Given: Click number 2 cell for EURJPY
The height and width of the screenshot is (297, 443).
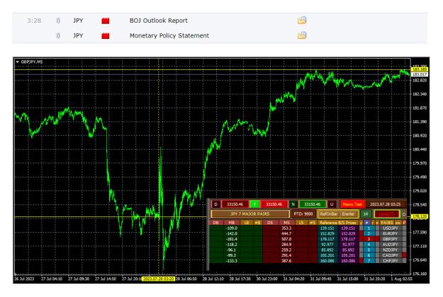Looking at the screenshot, I should [369, 233].
